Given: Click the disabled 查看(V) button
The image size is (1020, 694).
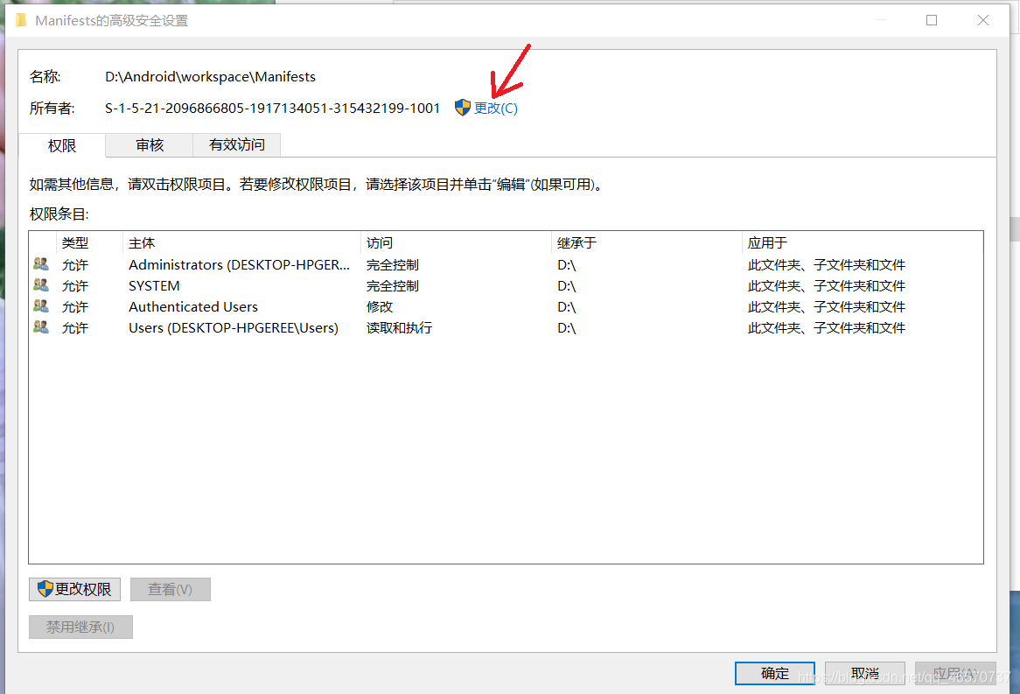Looking at the screenshot, I should coord(171,589).
